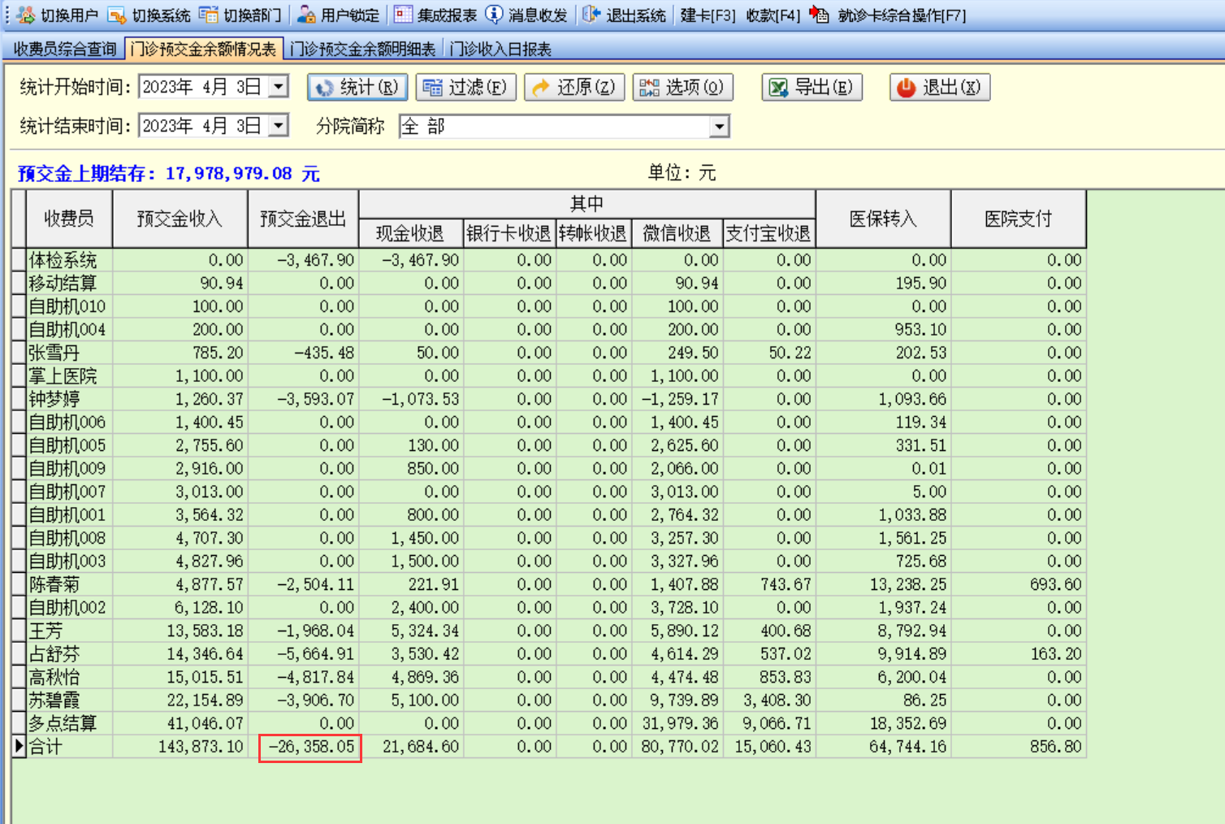Go to 门诊收入日报表 tab
This screenshot has height=824, width=1225.
click(500, 50)
